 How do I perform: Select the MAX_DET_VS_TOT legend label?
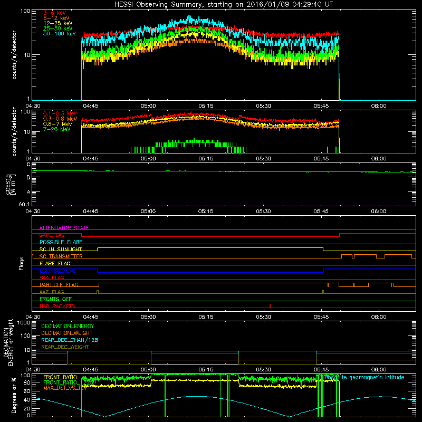[65, 388]
